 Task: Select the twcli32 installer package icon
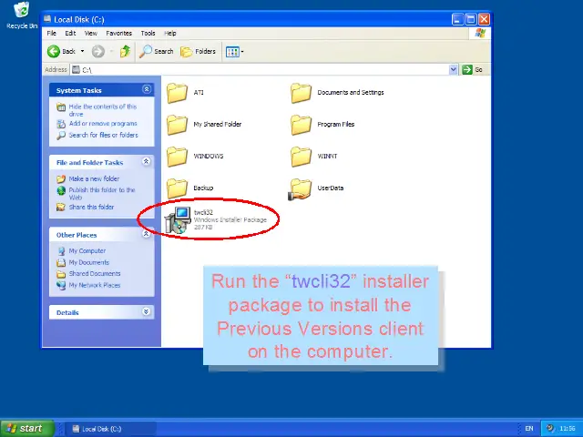click(x=178, y=220)
